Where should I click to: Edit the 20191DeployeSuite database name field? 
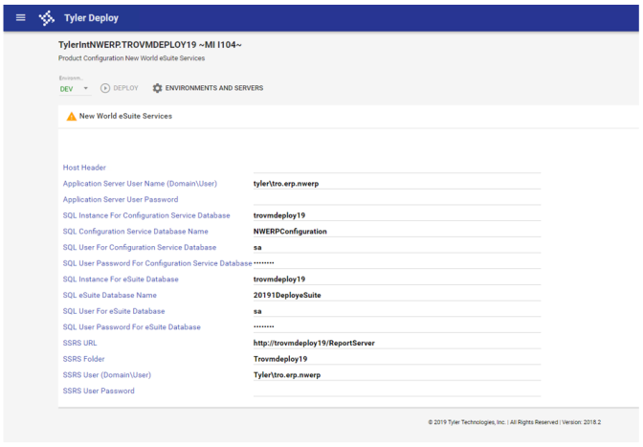pos(397,295)
